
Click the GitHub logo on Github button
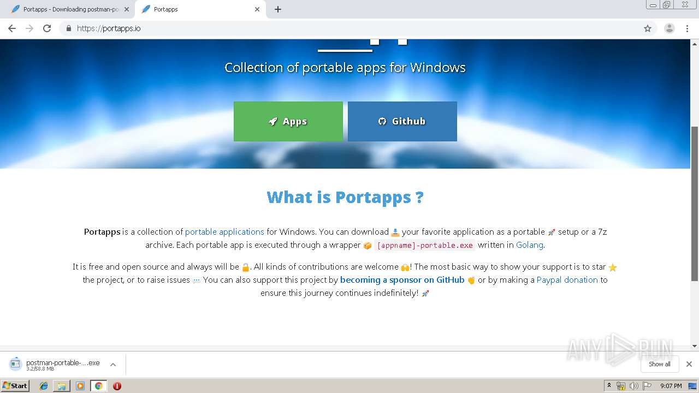pos(382,121)
